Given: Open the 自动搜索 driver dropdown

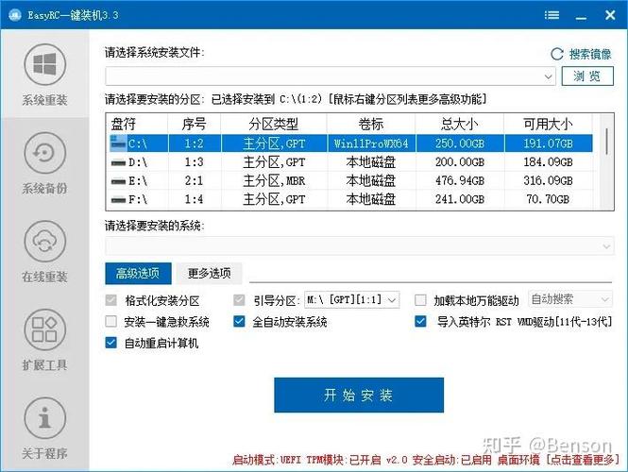Looking at the screenshot, I should click(x=570, y=299).
